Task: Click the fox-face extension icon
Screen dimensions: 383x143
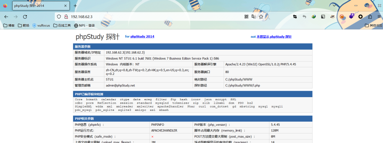Action: point(332,16)
